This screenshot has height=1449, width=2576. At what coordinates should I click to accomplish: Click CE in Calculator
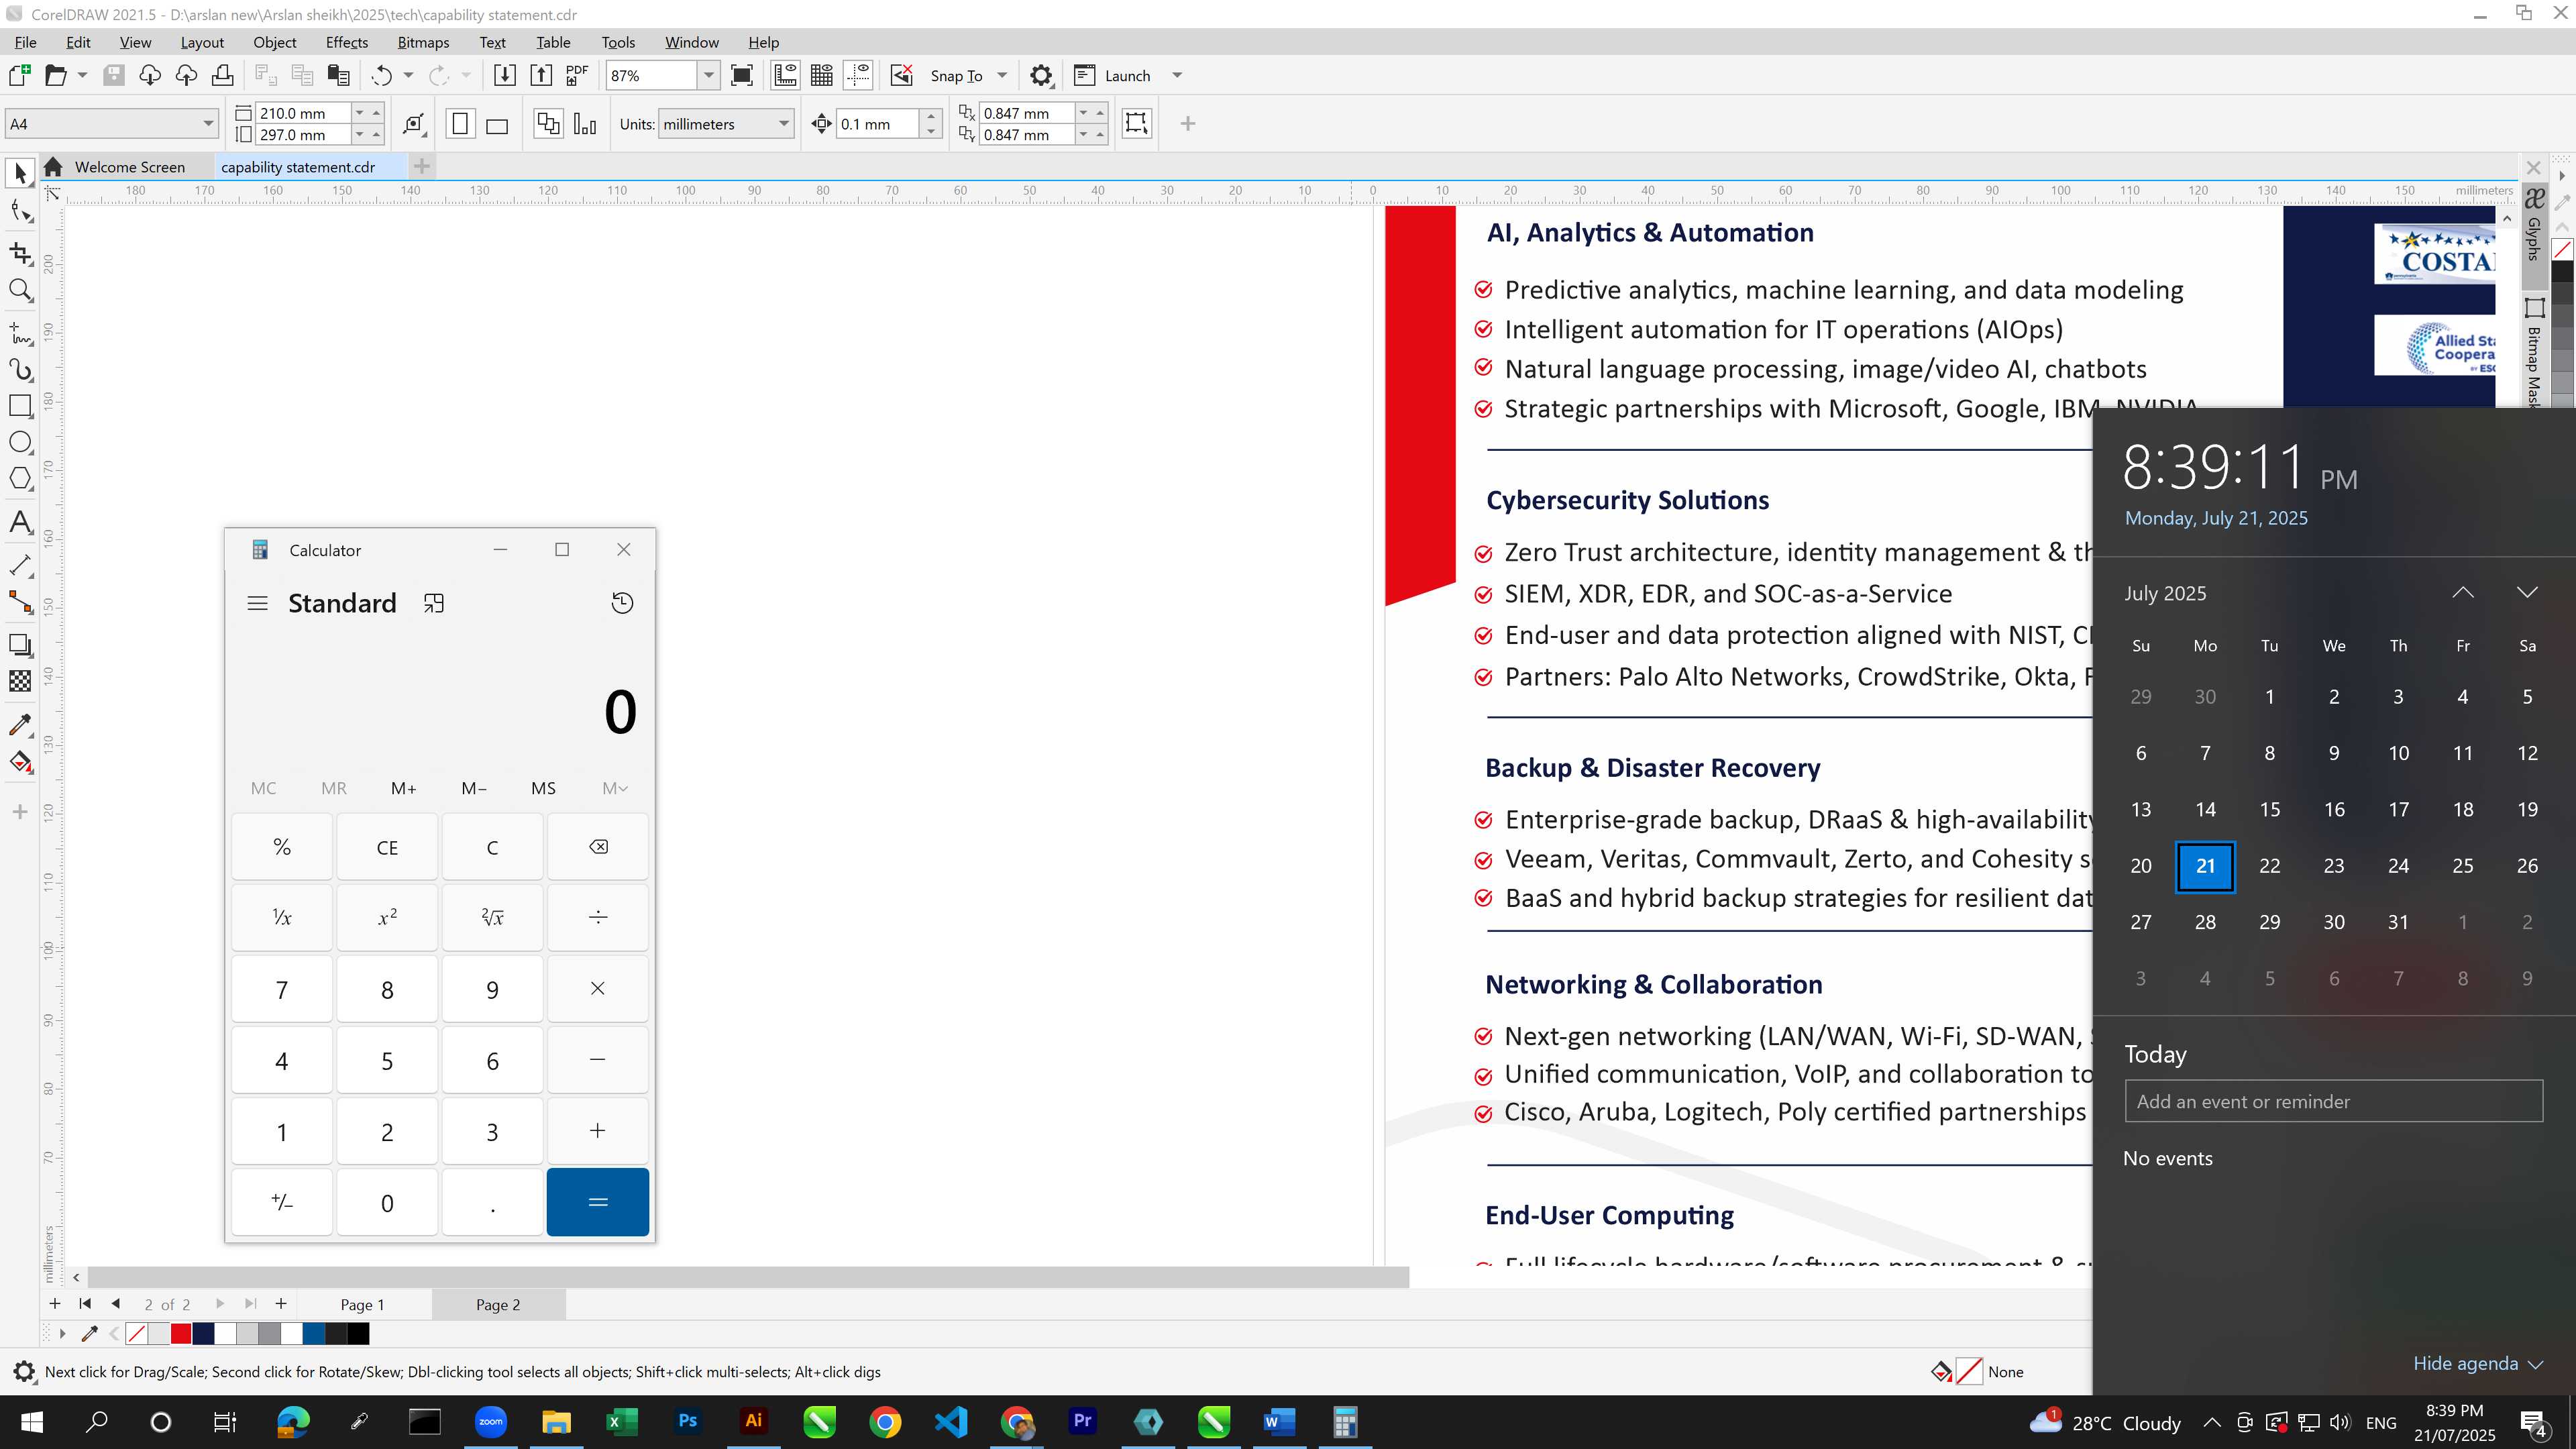[x=387, y=847]
